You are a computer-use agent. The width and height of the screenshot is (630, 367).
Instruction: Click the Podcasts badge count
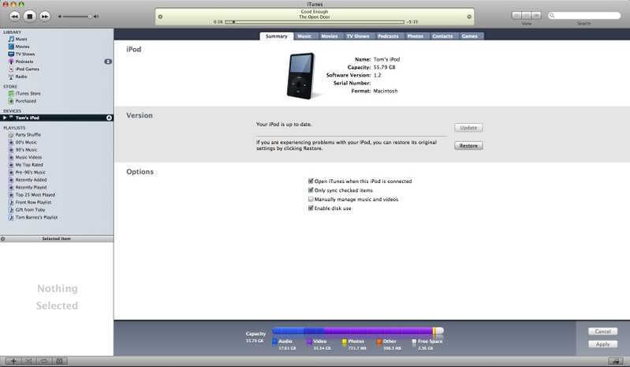pyautogui.click(x=108, y=62)
